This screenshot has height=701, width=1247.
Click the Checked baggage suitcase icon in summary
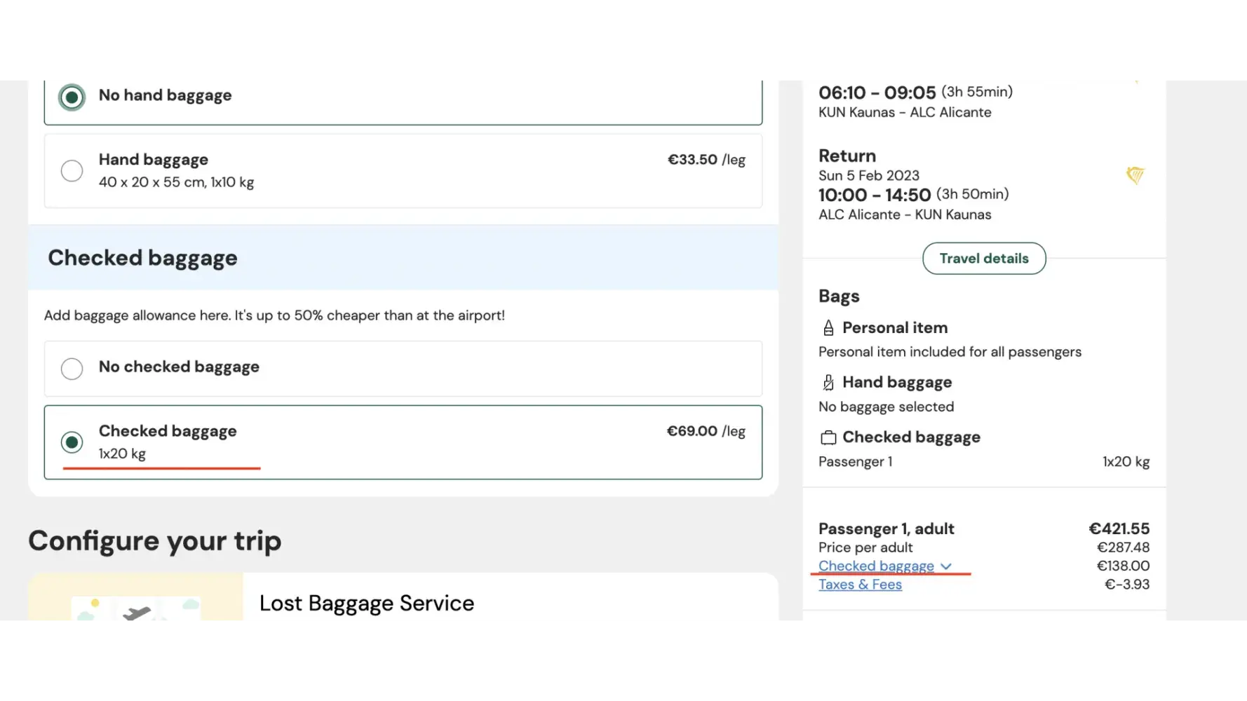(x=828, y=438)
